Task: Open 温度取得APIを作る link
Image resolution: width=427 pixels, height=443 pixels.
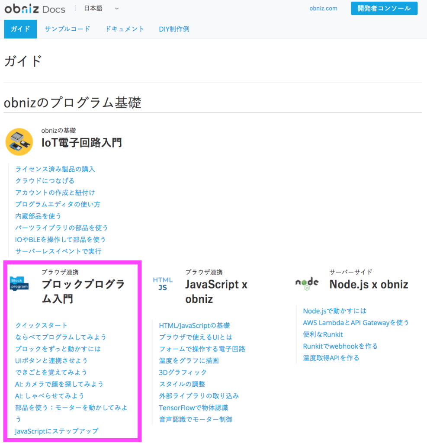Action: (331, 358)
